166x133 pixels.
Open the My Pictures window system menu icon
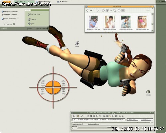point(86,7)
